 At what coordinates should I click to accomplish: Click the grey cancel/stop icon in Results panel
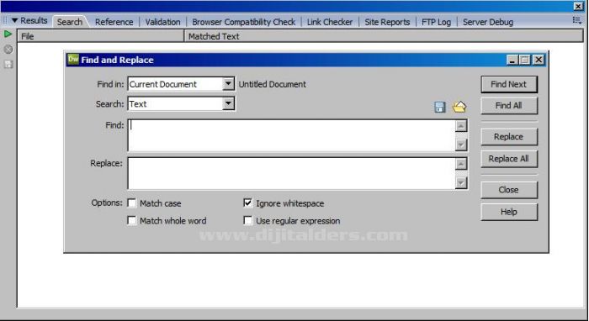[8, 49]
